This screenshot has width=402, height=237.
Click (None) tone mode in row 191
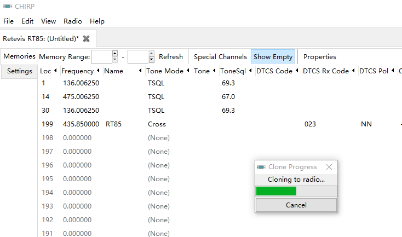[159, 234]
